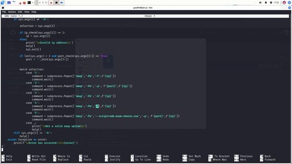The width and height of the screenshot is (292, 164).
Task: Switch to workspace 2
Action: click(40, 3)
